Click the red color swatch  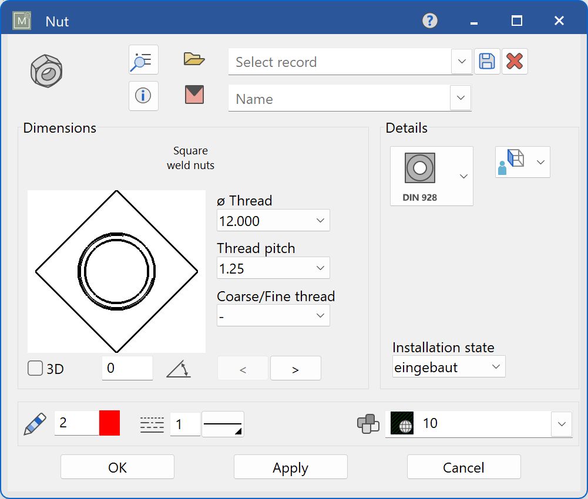pos(110,423)
